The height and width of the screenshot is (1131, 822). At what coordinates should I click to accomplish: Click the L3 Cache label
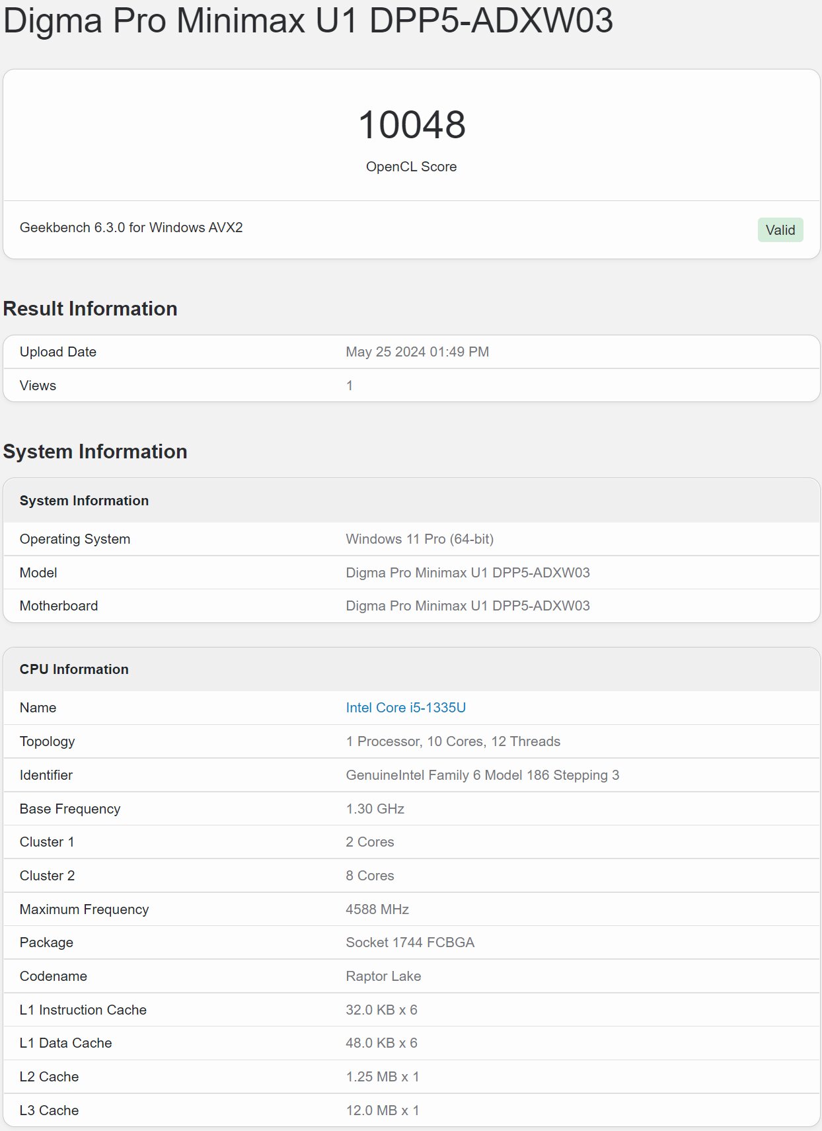tap(49, 1110)
